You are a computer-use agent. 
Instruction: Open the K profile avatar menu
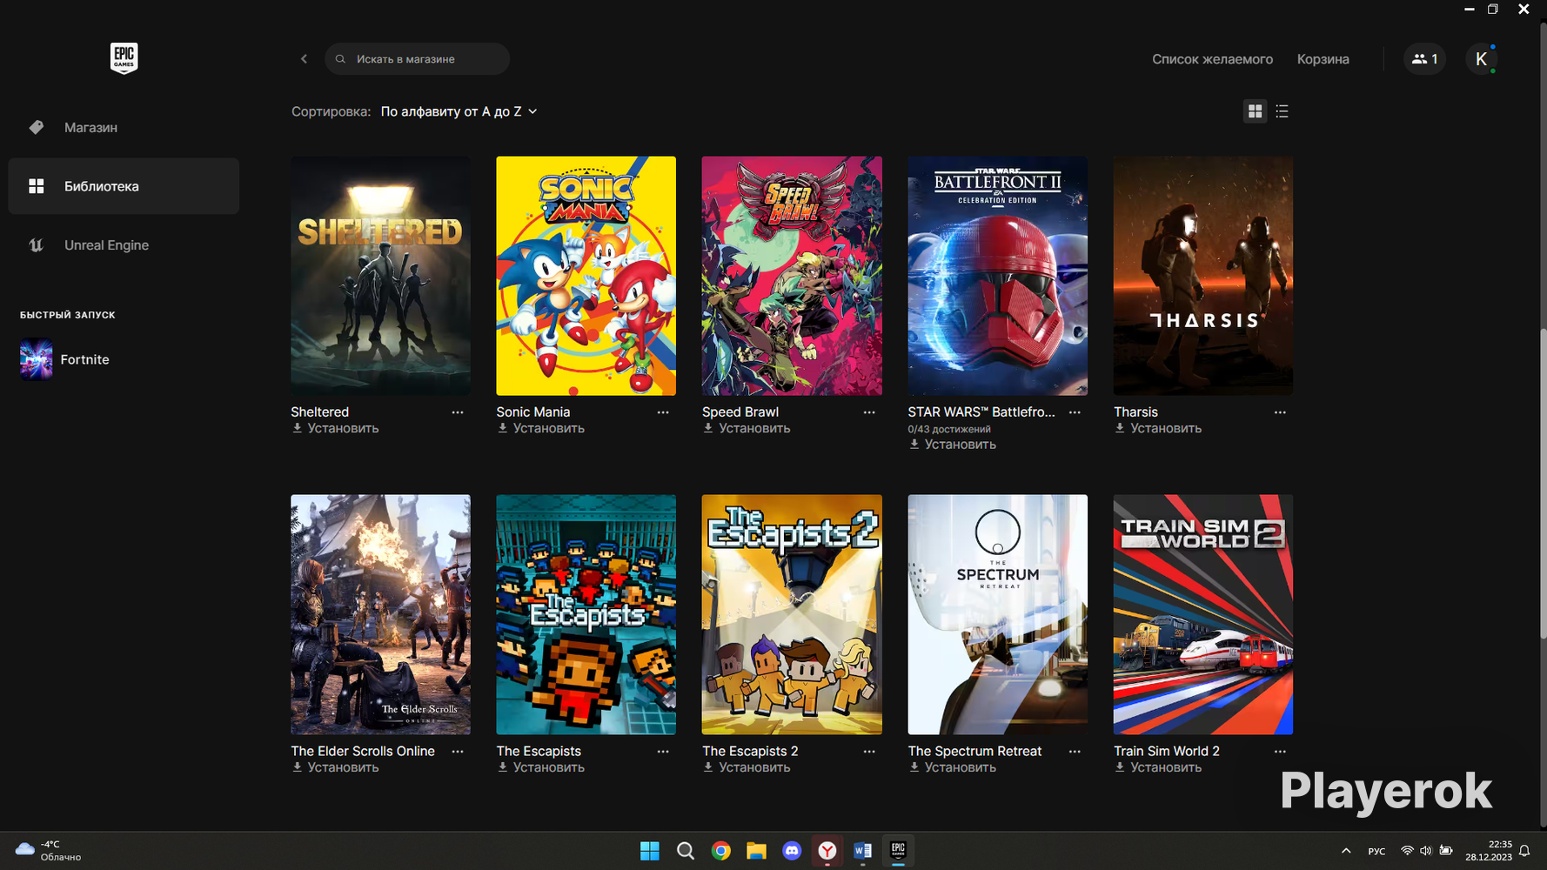(1481, 59)
